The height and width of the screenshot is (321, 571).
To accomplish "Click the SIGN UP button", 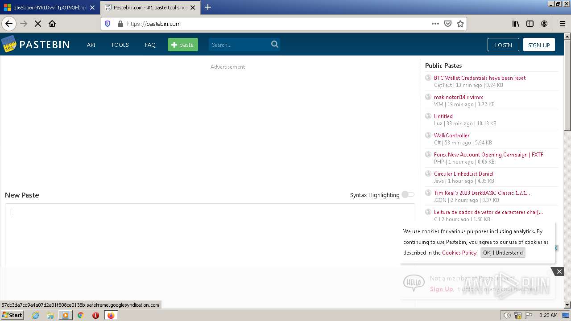I will pos(539,45).
